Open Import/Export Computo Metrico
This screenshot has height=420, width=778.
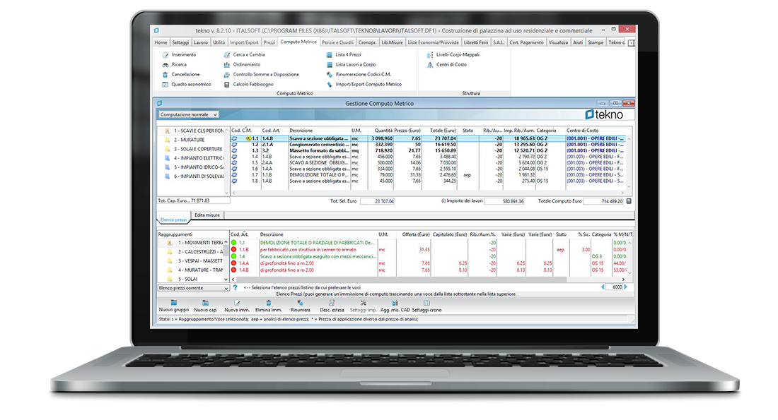click(x=364, y=85)
